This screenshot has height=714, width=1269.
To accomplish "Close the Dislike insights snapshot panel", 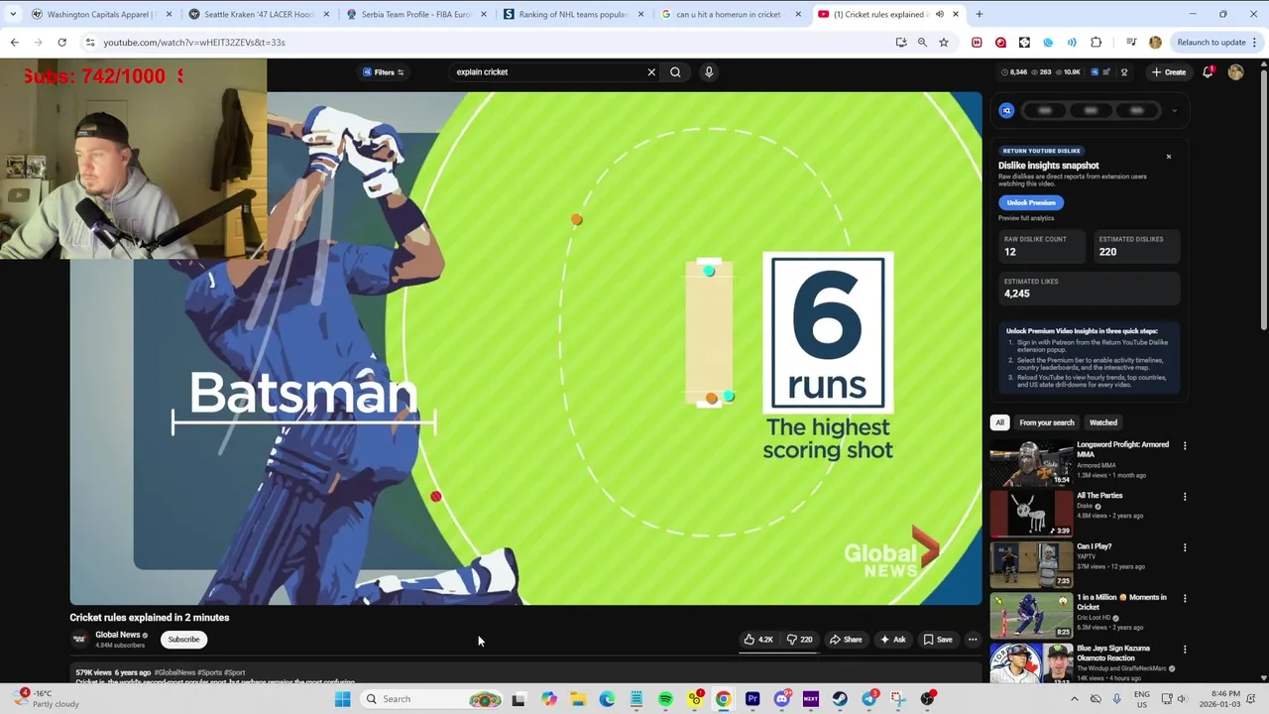I will click(x=1169, y=157).
